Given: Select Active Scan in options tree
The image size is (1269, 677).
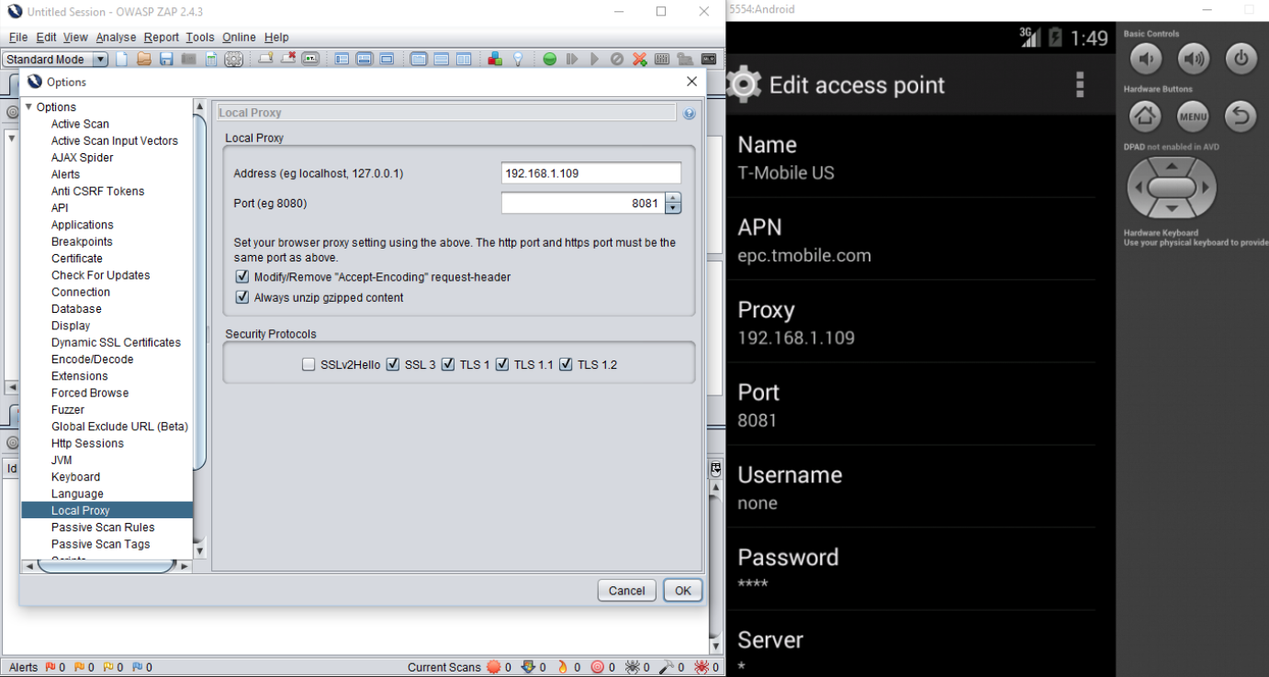Looking at the screenshot, I should 80,124.
